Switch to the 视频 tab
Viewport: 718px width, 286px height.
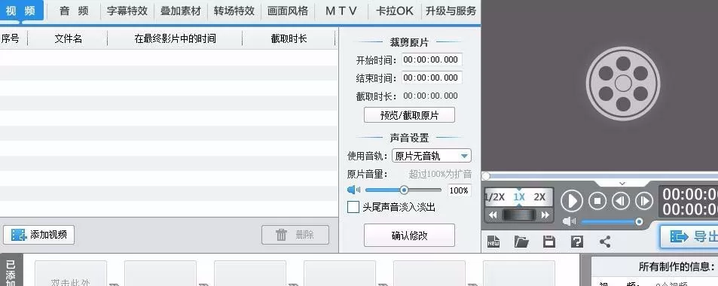pos(22,11)
